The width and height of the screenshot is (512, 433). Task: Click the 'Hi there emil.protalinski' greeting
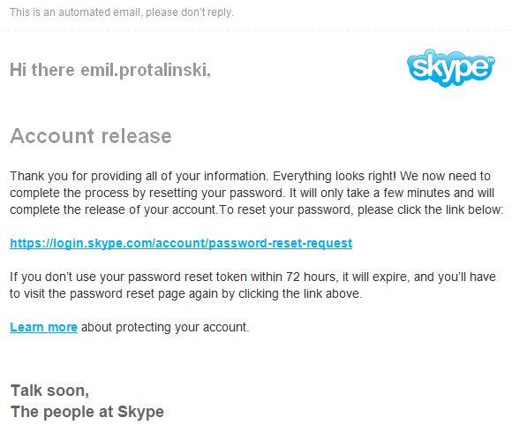(x=110, y=70)
